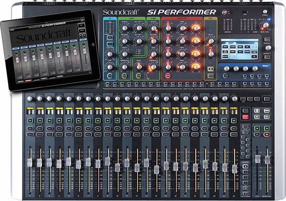Screen dimensions: 286x201
Task: Adjust the Gate S/C HPF knob
Action: 139,41
